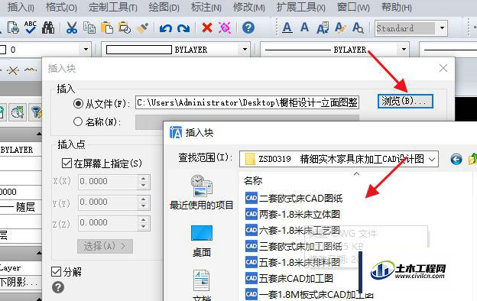Click the red X delete icon
This screenshot has width=477, height=301.
tap(207, 28)
